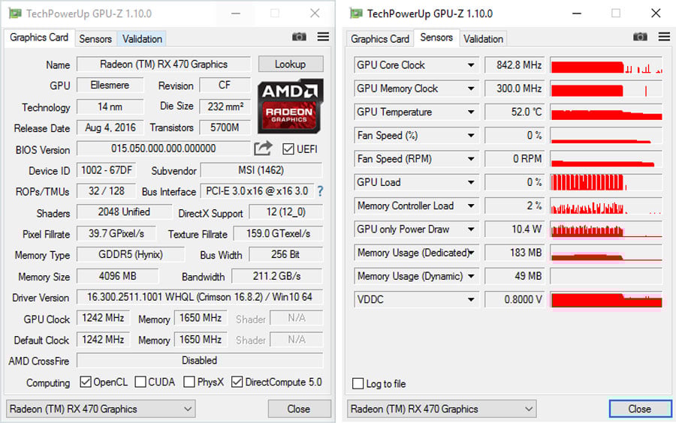676x423 pixels.
Task: Click the Pixel Fillrate 39.7 GPixel/s field
Action: pos(116,234)
